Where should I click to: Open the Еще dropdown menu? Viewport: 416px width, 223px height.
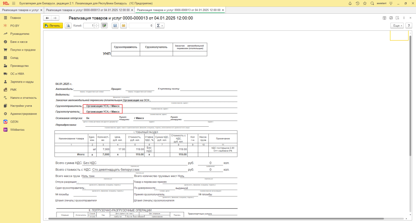pyautogui.click(x=397, y=25)
